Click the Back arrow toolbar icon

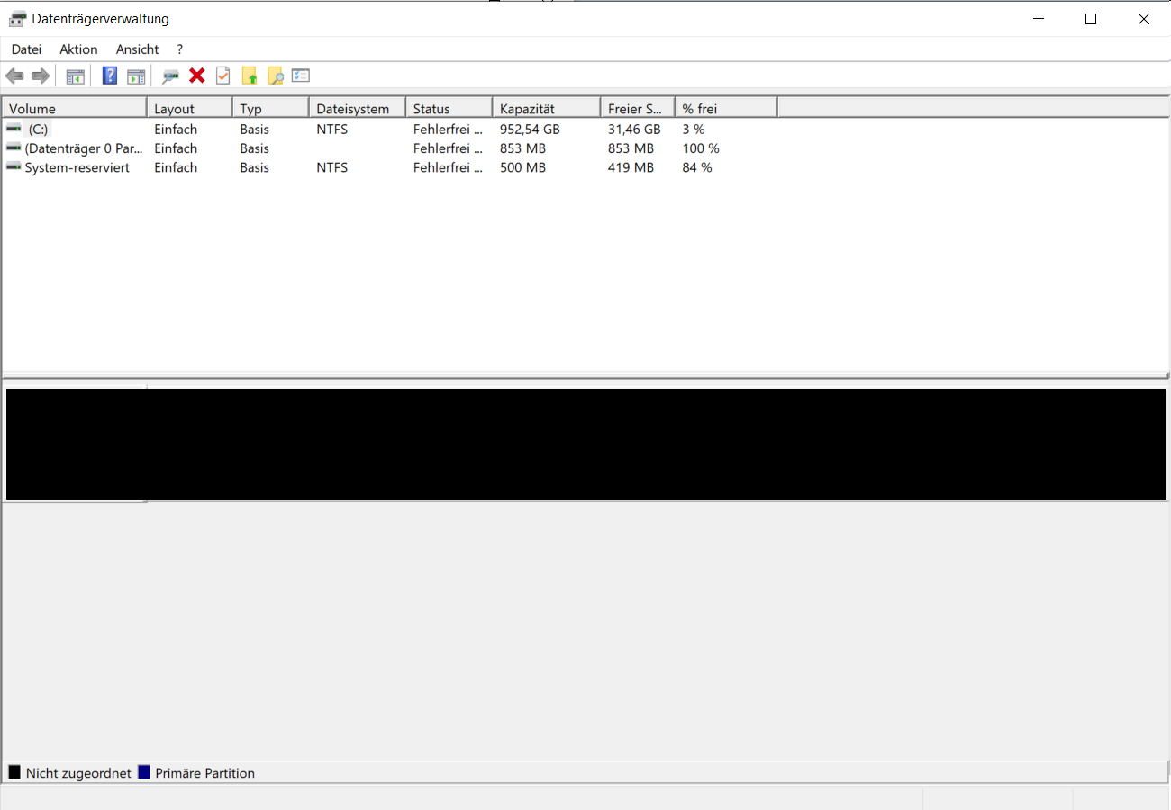pyautogui.click(x=14, y=76)
